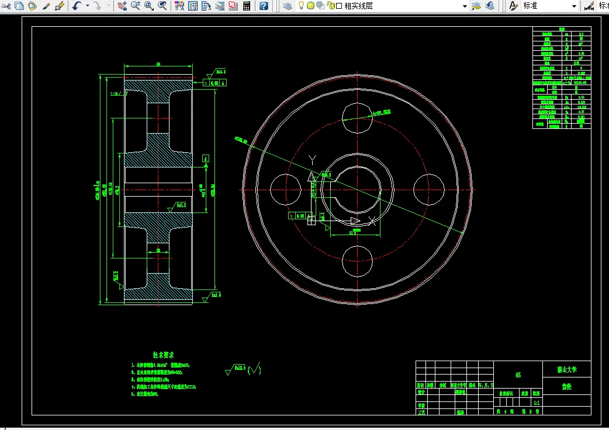Toggle layer freeze with the sun icon

tap(311, 6)
